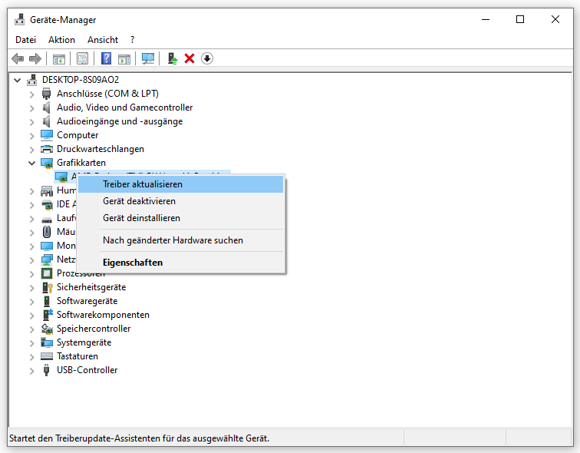Click the Audioeingänge und -ausgänge speaker icon
Image resolution: width=580 pixels, height=453 pixels.
tap(46, 121)
